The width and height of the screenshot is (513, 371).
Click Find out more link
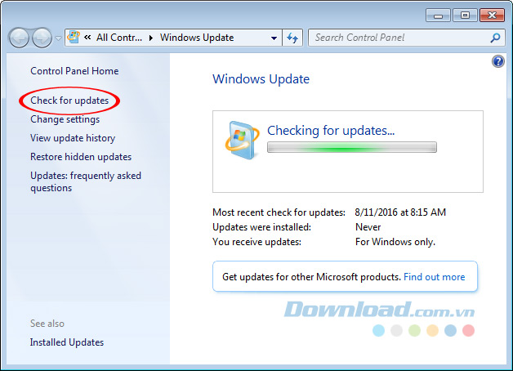click(x=434, y=277)
